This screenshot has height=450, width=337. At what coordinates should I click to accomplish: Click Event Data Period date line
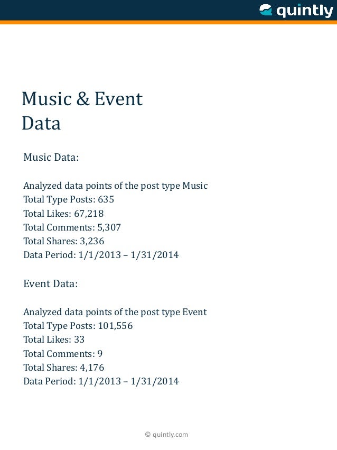click(x=101, y=381)
